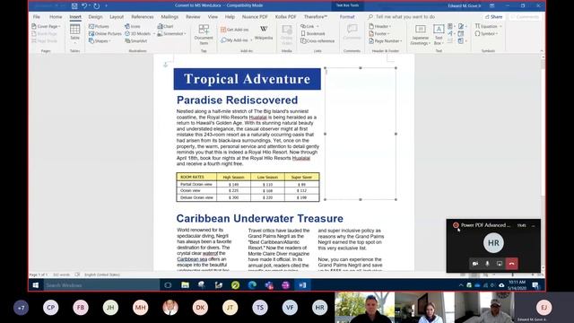Insert Icons from the ribbon
Screen dimensions: 574x323
[133, 26]
